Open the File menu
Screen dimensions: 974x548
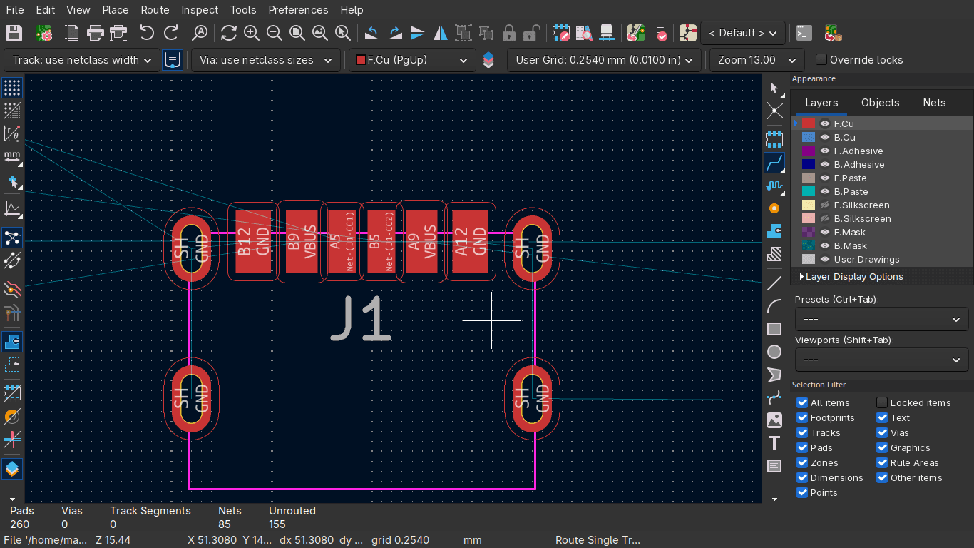coord(14,10)
